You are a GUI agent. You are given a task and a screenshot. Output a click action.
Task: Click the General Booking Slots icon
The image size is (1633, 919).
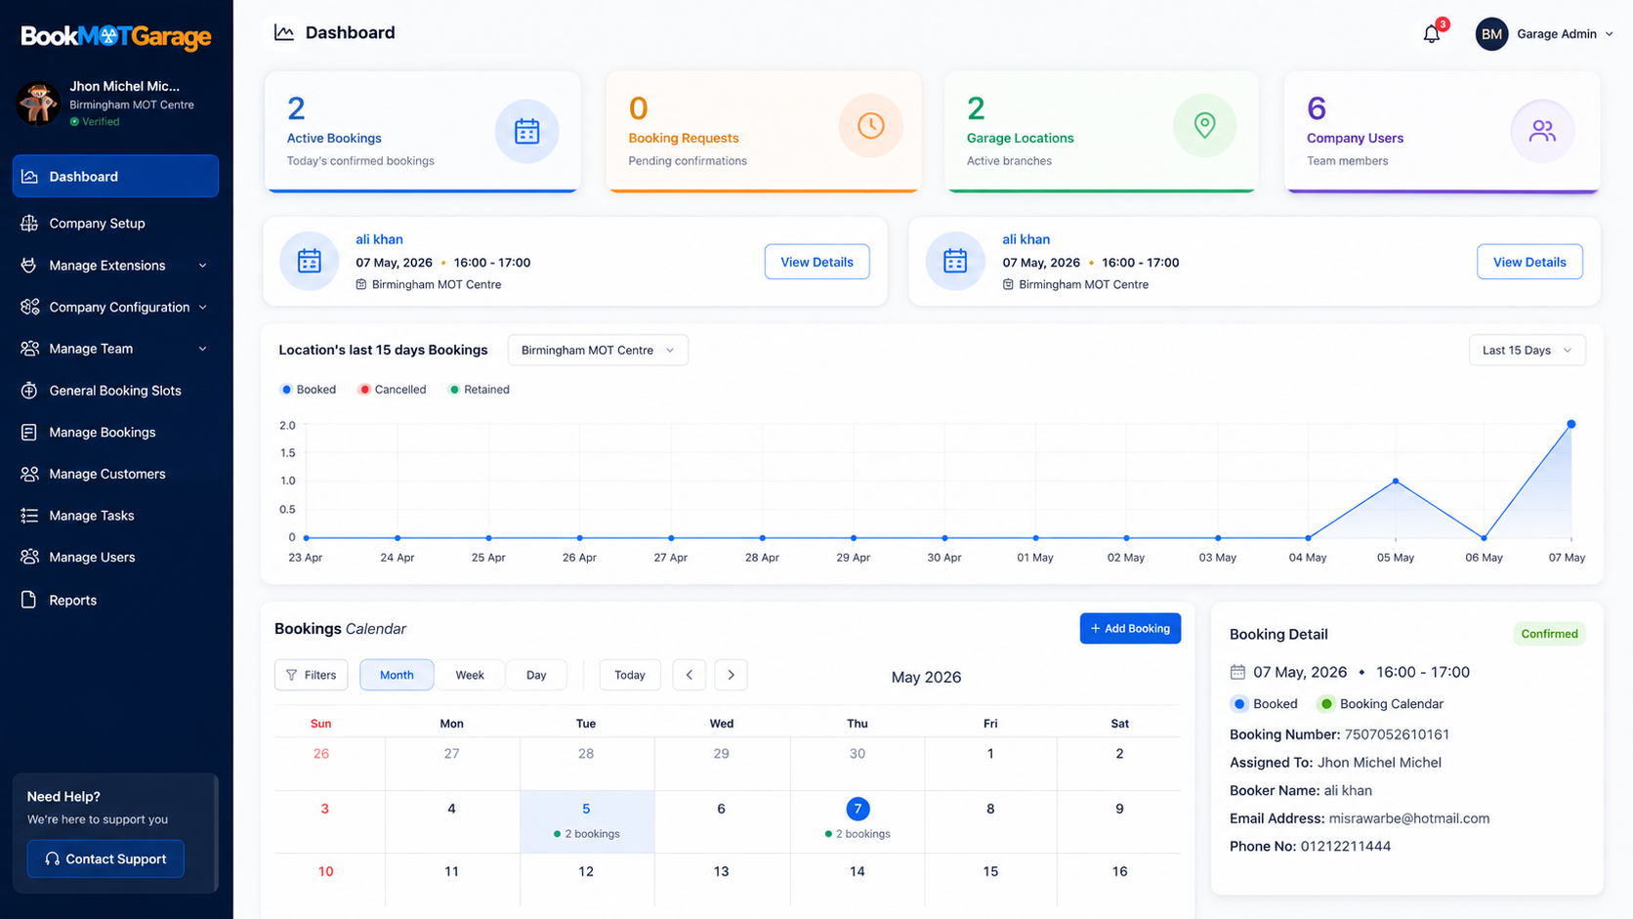29,391
